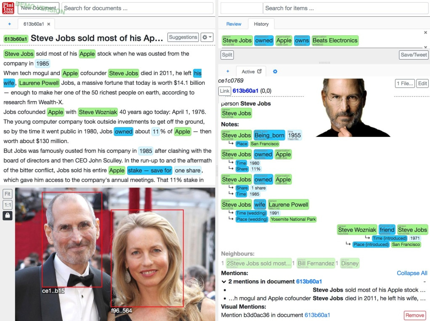430x321 pixels.
Task: Click Steve Jobs portrait thumbnail
Action: pos(353,108)
